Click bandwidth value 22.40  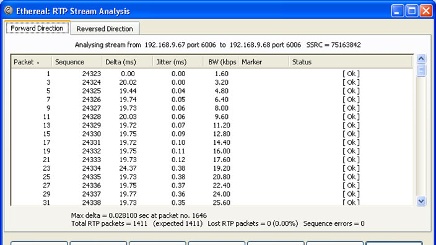coord(222,186)
